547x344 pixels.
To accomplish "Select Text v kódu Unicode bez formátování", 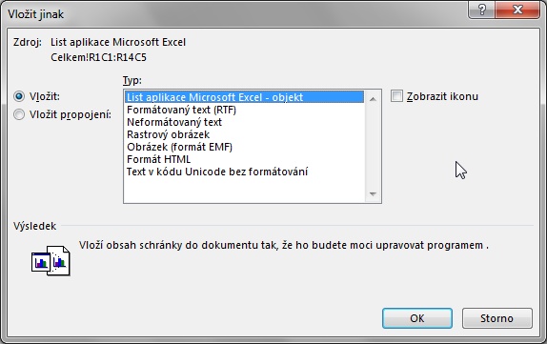I will (x=217, y=172).
